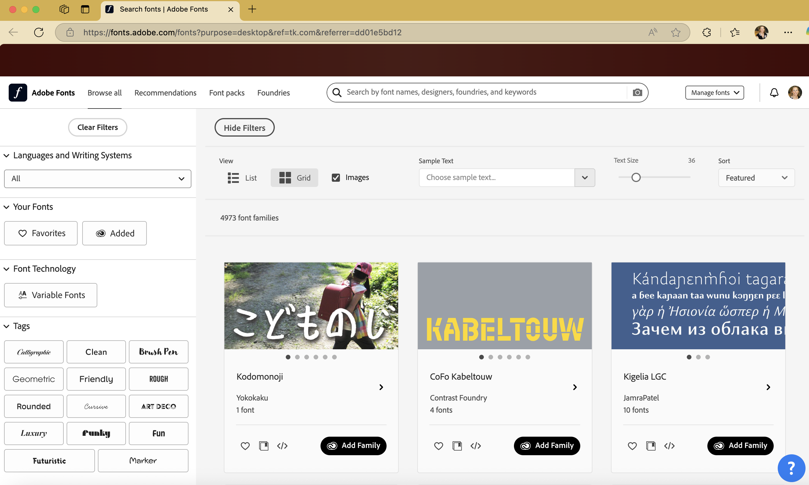Open the blue help question mark button

click(791, 468)
